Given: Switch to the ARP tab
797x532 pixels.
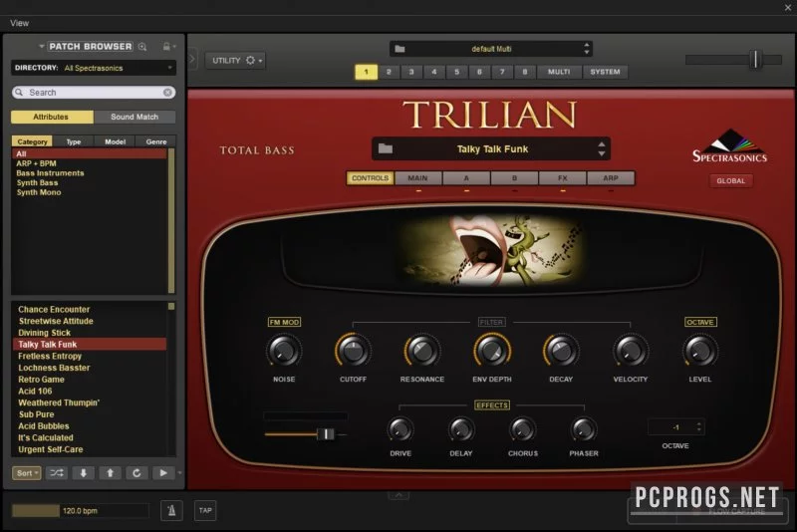Looking at the screenshot, I should [611, 178].
